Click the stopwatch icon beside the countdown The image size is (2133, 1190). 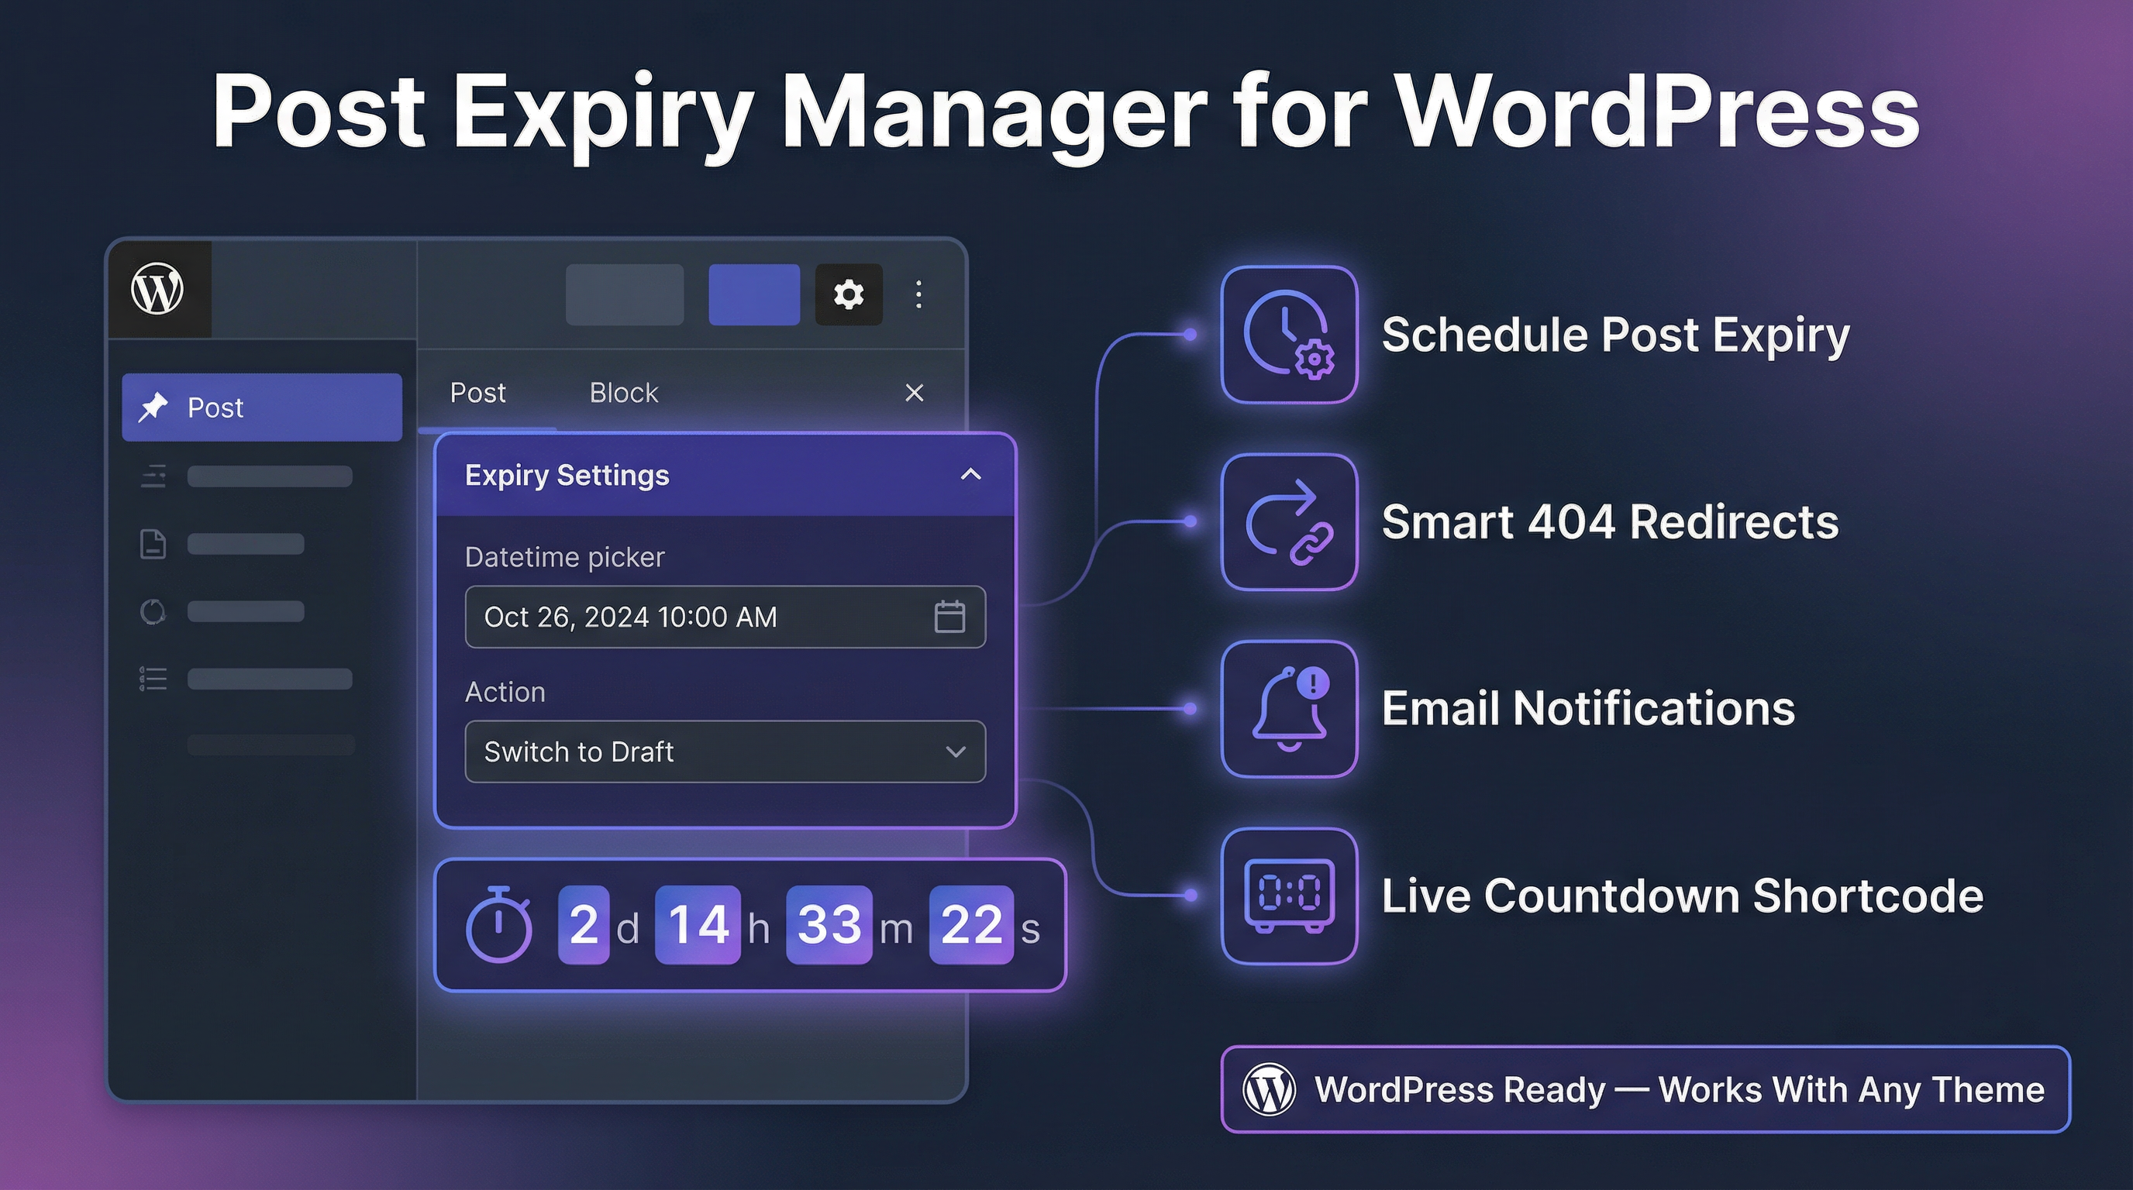tap(501, 924)
